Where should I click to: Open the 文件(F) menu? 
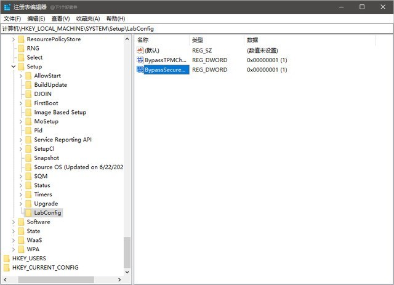tap(12, 18)
